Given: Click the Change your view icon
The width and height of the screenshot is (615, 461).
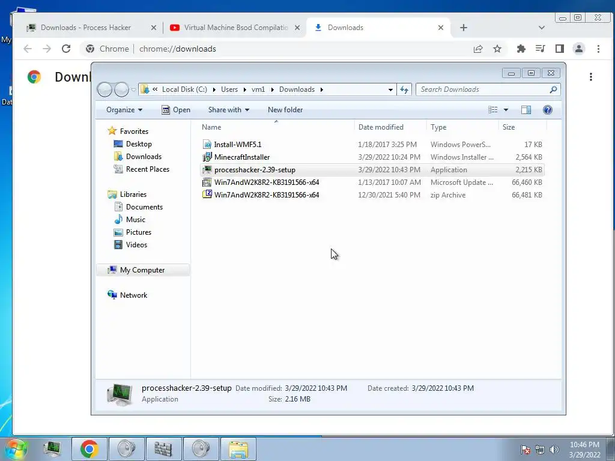Looking at the screenshot, I should [493, 110].
